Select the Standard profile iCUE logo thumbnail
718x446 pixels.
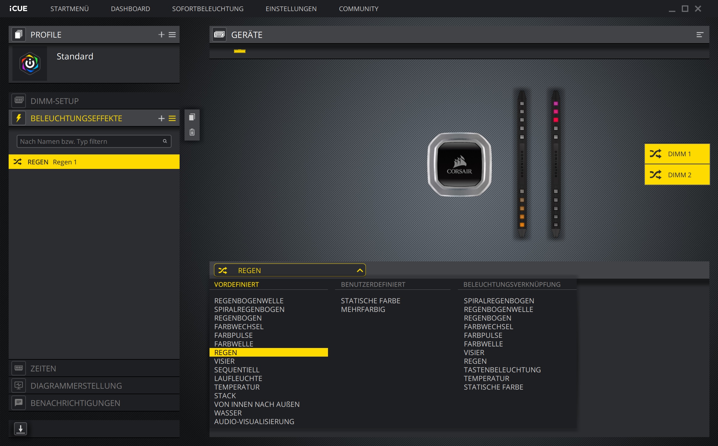tap(30, 63)
